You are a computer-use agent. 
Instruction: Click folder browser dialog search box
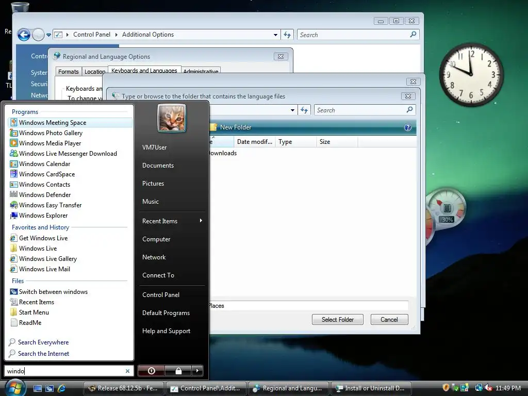click(365, 110)
